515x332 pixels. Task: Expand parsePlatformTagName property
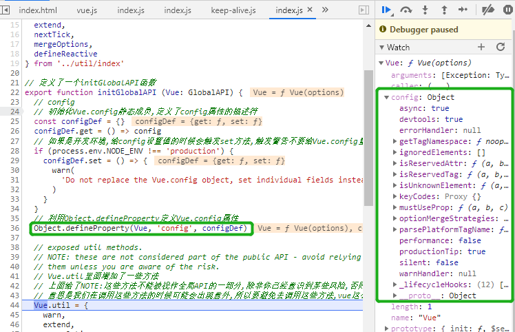(x=395, y=229)
